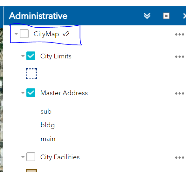Uncheck the City Limits layer
The image size is (186, 172).
31,56
